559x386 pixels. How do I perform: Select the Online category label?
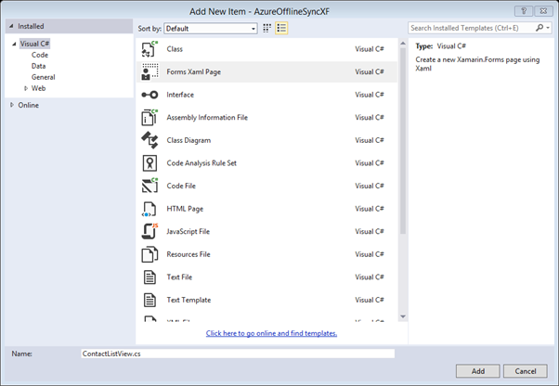(x=29, y=105)
